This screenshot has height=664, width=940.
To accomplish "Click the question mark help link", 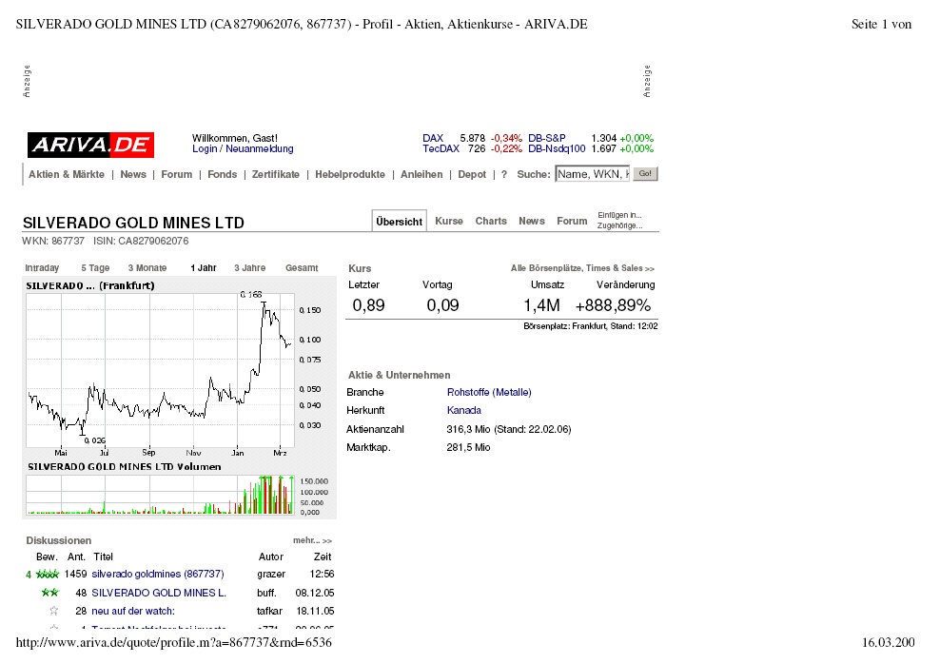I will coord(504,174).
